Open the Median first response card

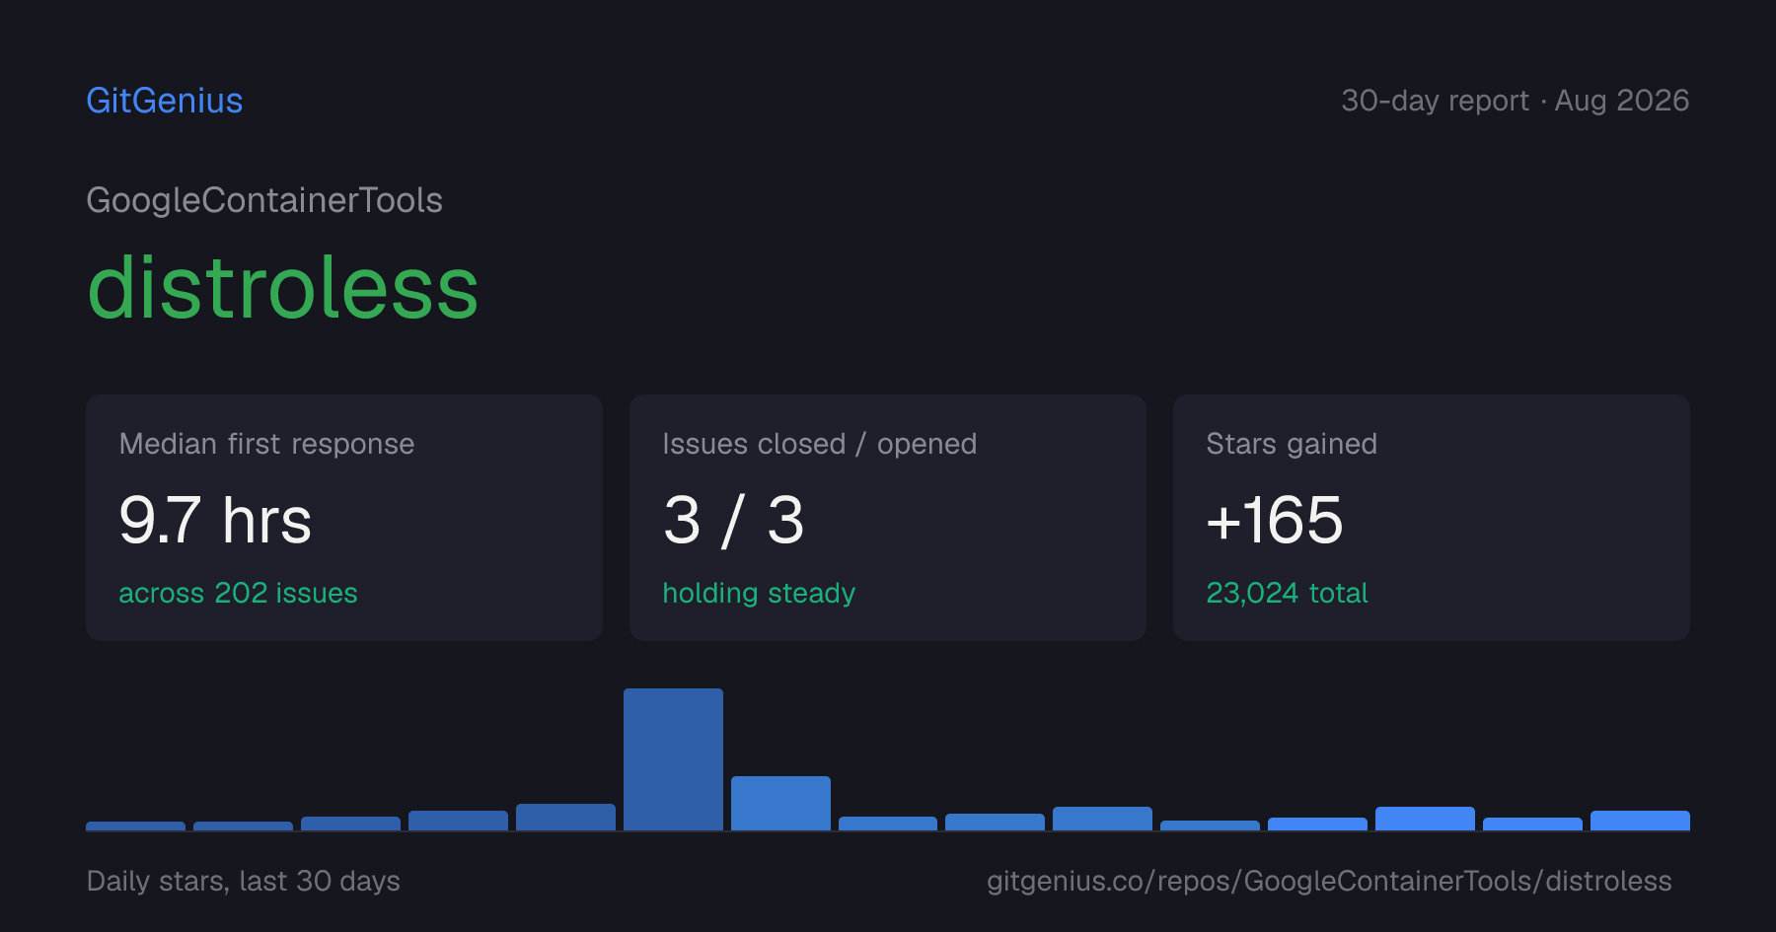click(344, 518)
